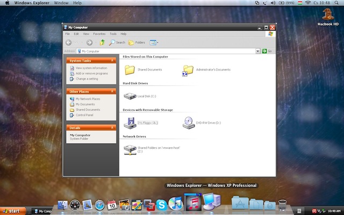This screenshot has height=215, width=344.
Task: Click the Forward arrow in My Computer
Action: (x=89, y=42)
